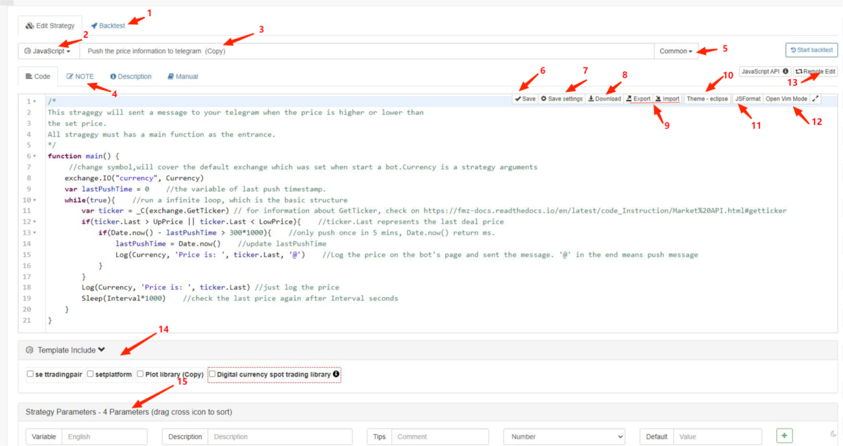
Task: Open Vim Mode in editor
Action: [786, 99]
